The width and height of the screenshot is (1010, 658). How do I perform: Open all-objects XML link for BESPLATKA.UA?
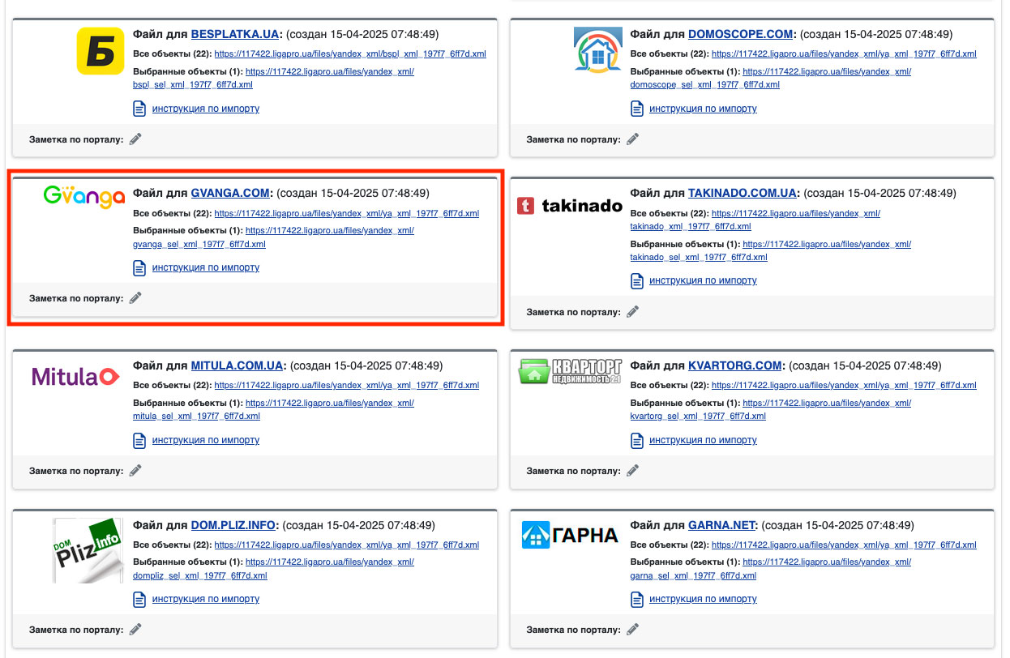point(350,54)
